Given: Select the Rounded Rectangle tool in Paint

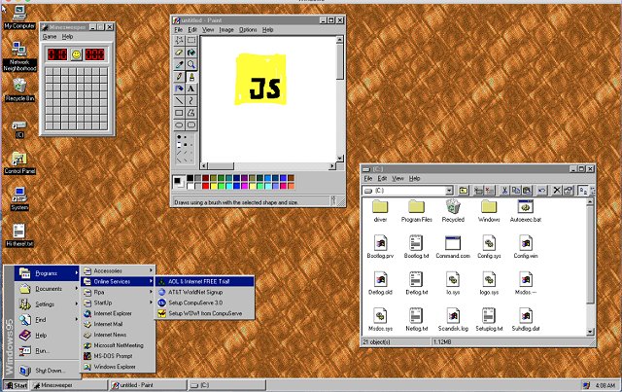Looking at the screenshot, I should [x=191, y=125].
